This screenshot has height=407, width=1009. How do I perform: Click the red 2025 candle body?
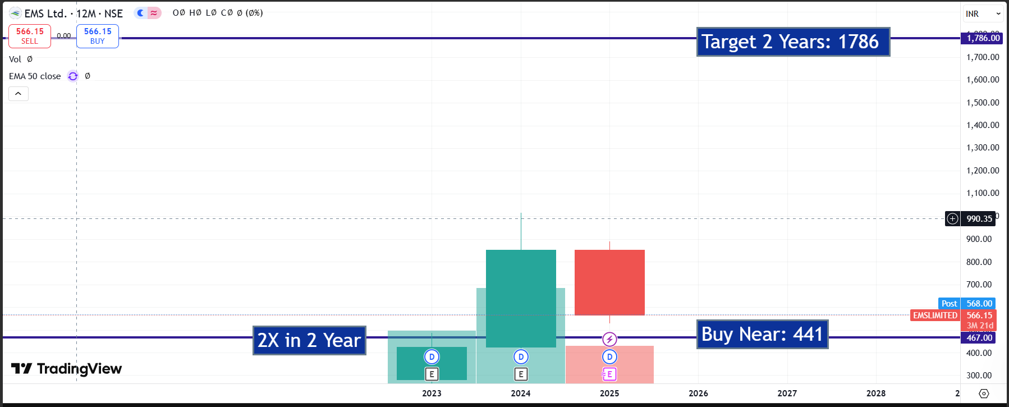(609, 282)
